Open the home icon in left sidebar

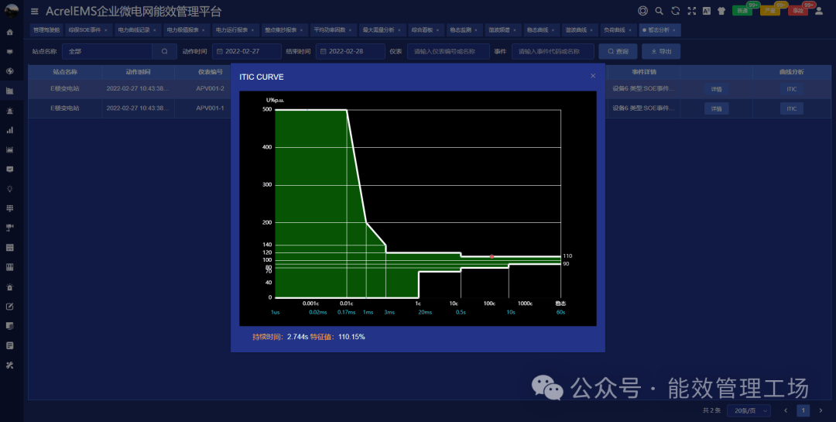coord(10,33)
